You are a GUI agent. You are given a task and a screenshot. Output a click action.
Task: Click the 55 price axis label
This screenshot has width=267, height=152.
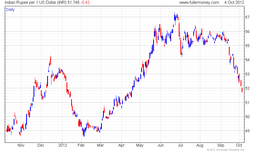tap(247, 46)
